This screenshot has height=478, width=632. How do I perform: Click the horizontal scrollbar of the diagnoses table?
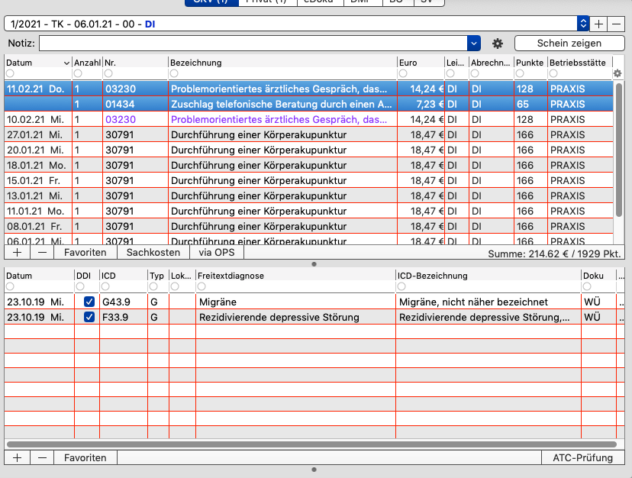click(311, 444)
